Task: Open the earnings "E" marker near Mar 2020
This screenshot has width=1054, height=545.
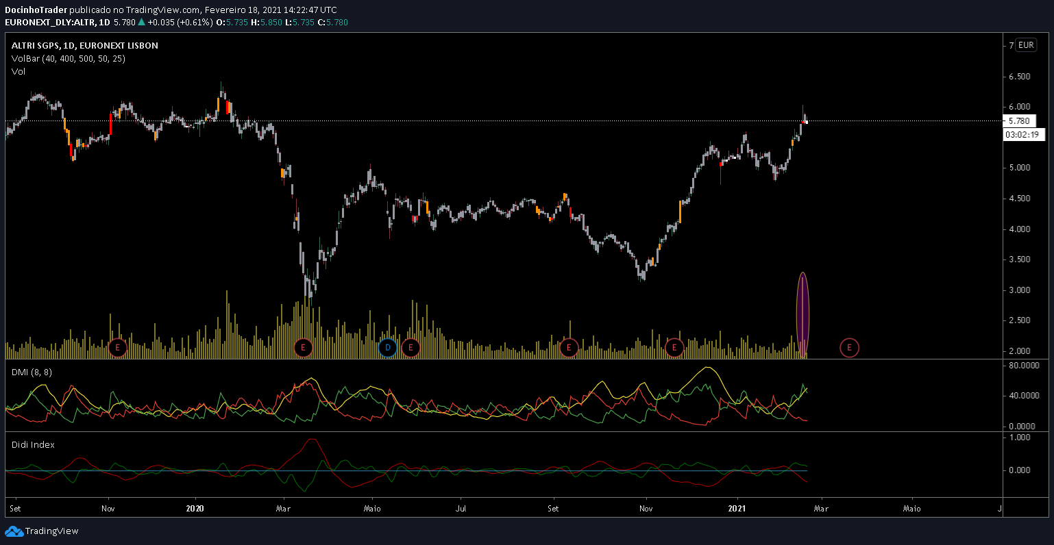Action: (303, 348)
